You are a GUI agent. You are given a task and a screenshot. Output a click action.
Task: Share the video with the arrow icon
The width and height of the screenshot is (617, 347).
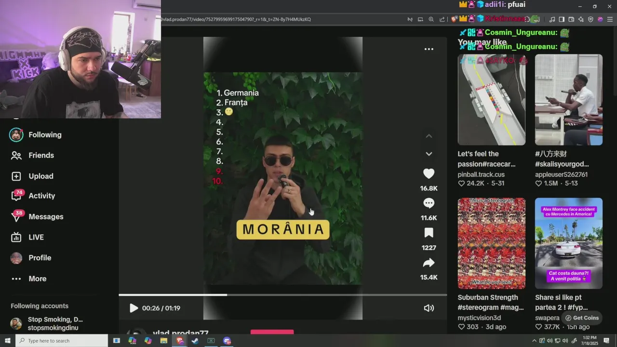pyautogui.click(x=429, y=263)
